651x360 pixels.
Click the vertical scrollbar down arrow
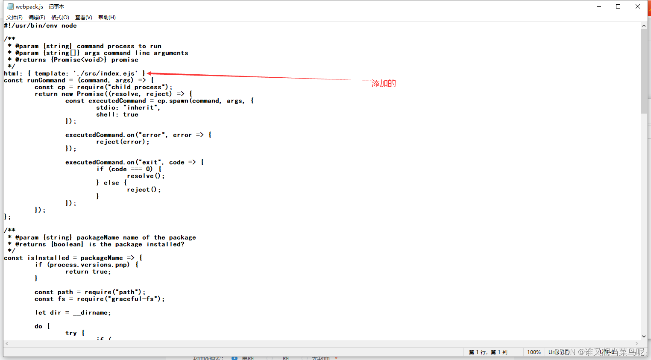(x=645, y=336)
